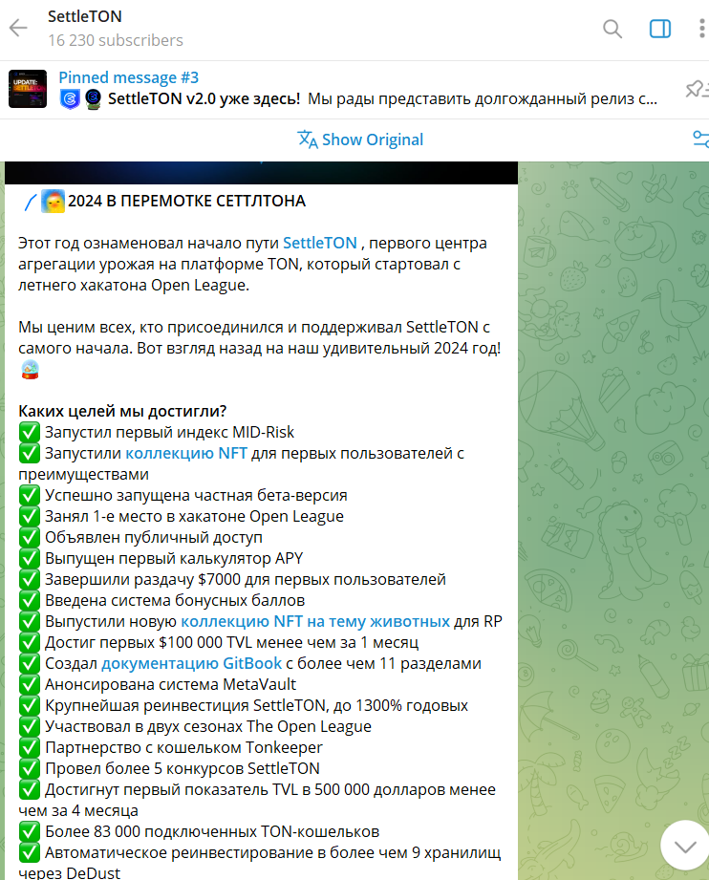Screen dimensions: 709x880
Task: Open the three-dot more options menu
Action: (x=701, y=28)
